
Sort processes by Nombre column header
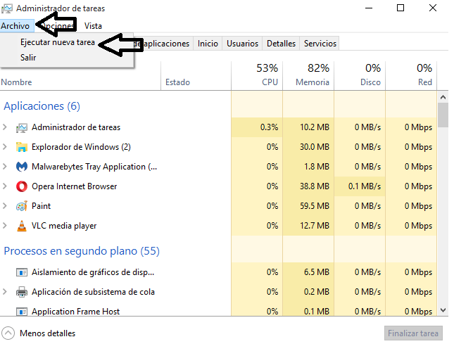click(x=16, y=82)
